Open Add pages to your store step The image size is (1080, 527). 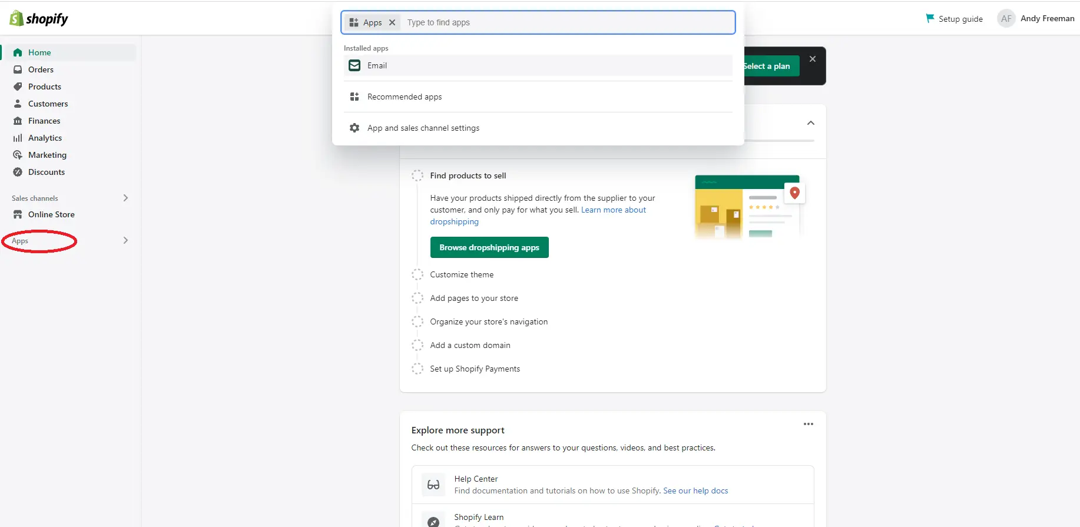point(474,298)
